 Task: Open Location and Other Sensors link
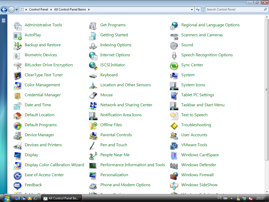pos(126,85)
